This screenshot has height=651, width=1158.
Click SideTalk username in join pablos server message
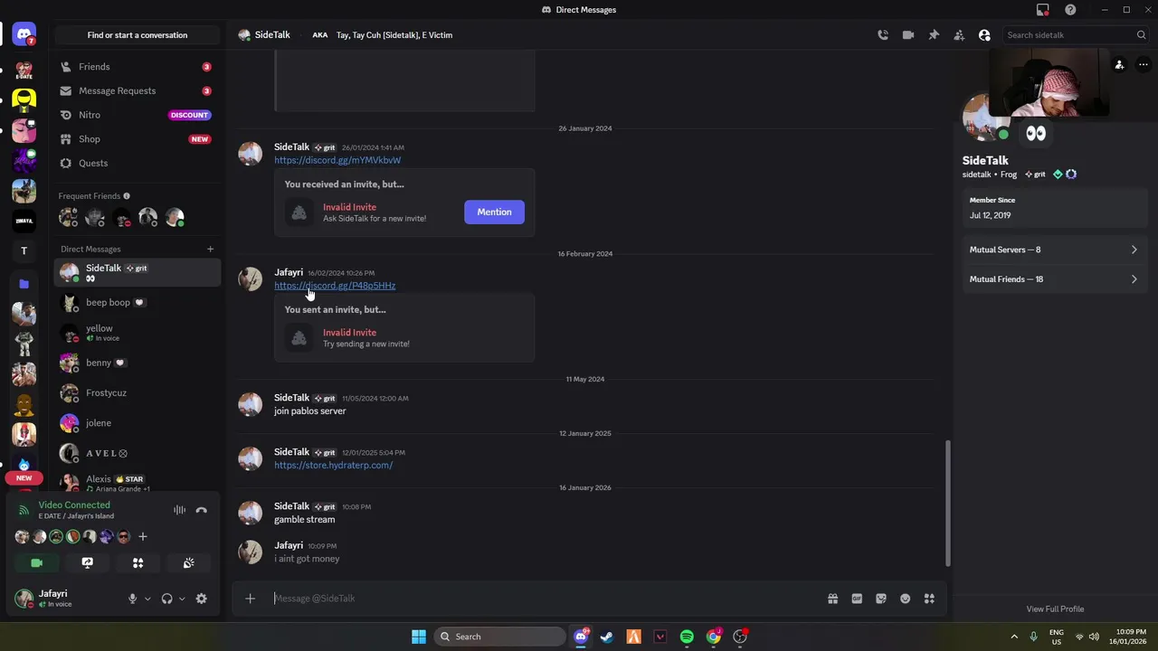(291, 398)
